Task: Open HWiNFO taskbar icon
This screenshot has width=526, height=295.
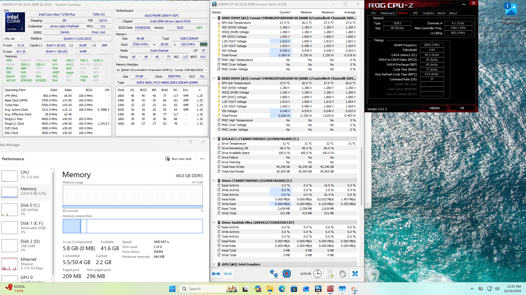Action: [x=318, y=289]
